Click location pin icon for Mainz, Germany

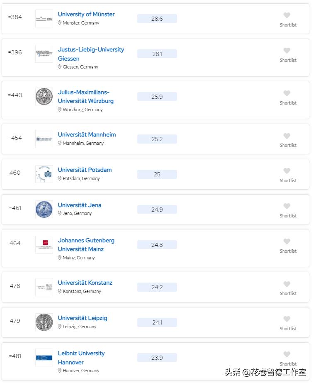60,258
